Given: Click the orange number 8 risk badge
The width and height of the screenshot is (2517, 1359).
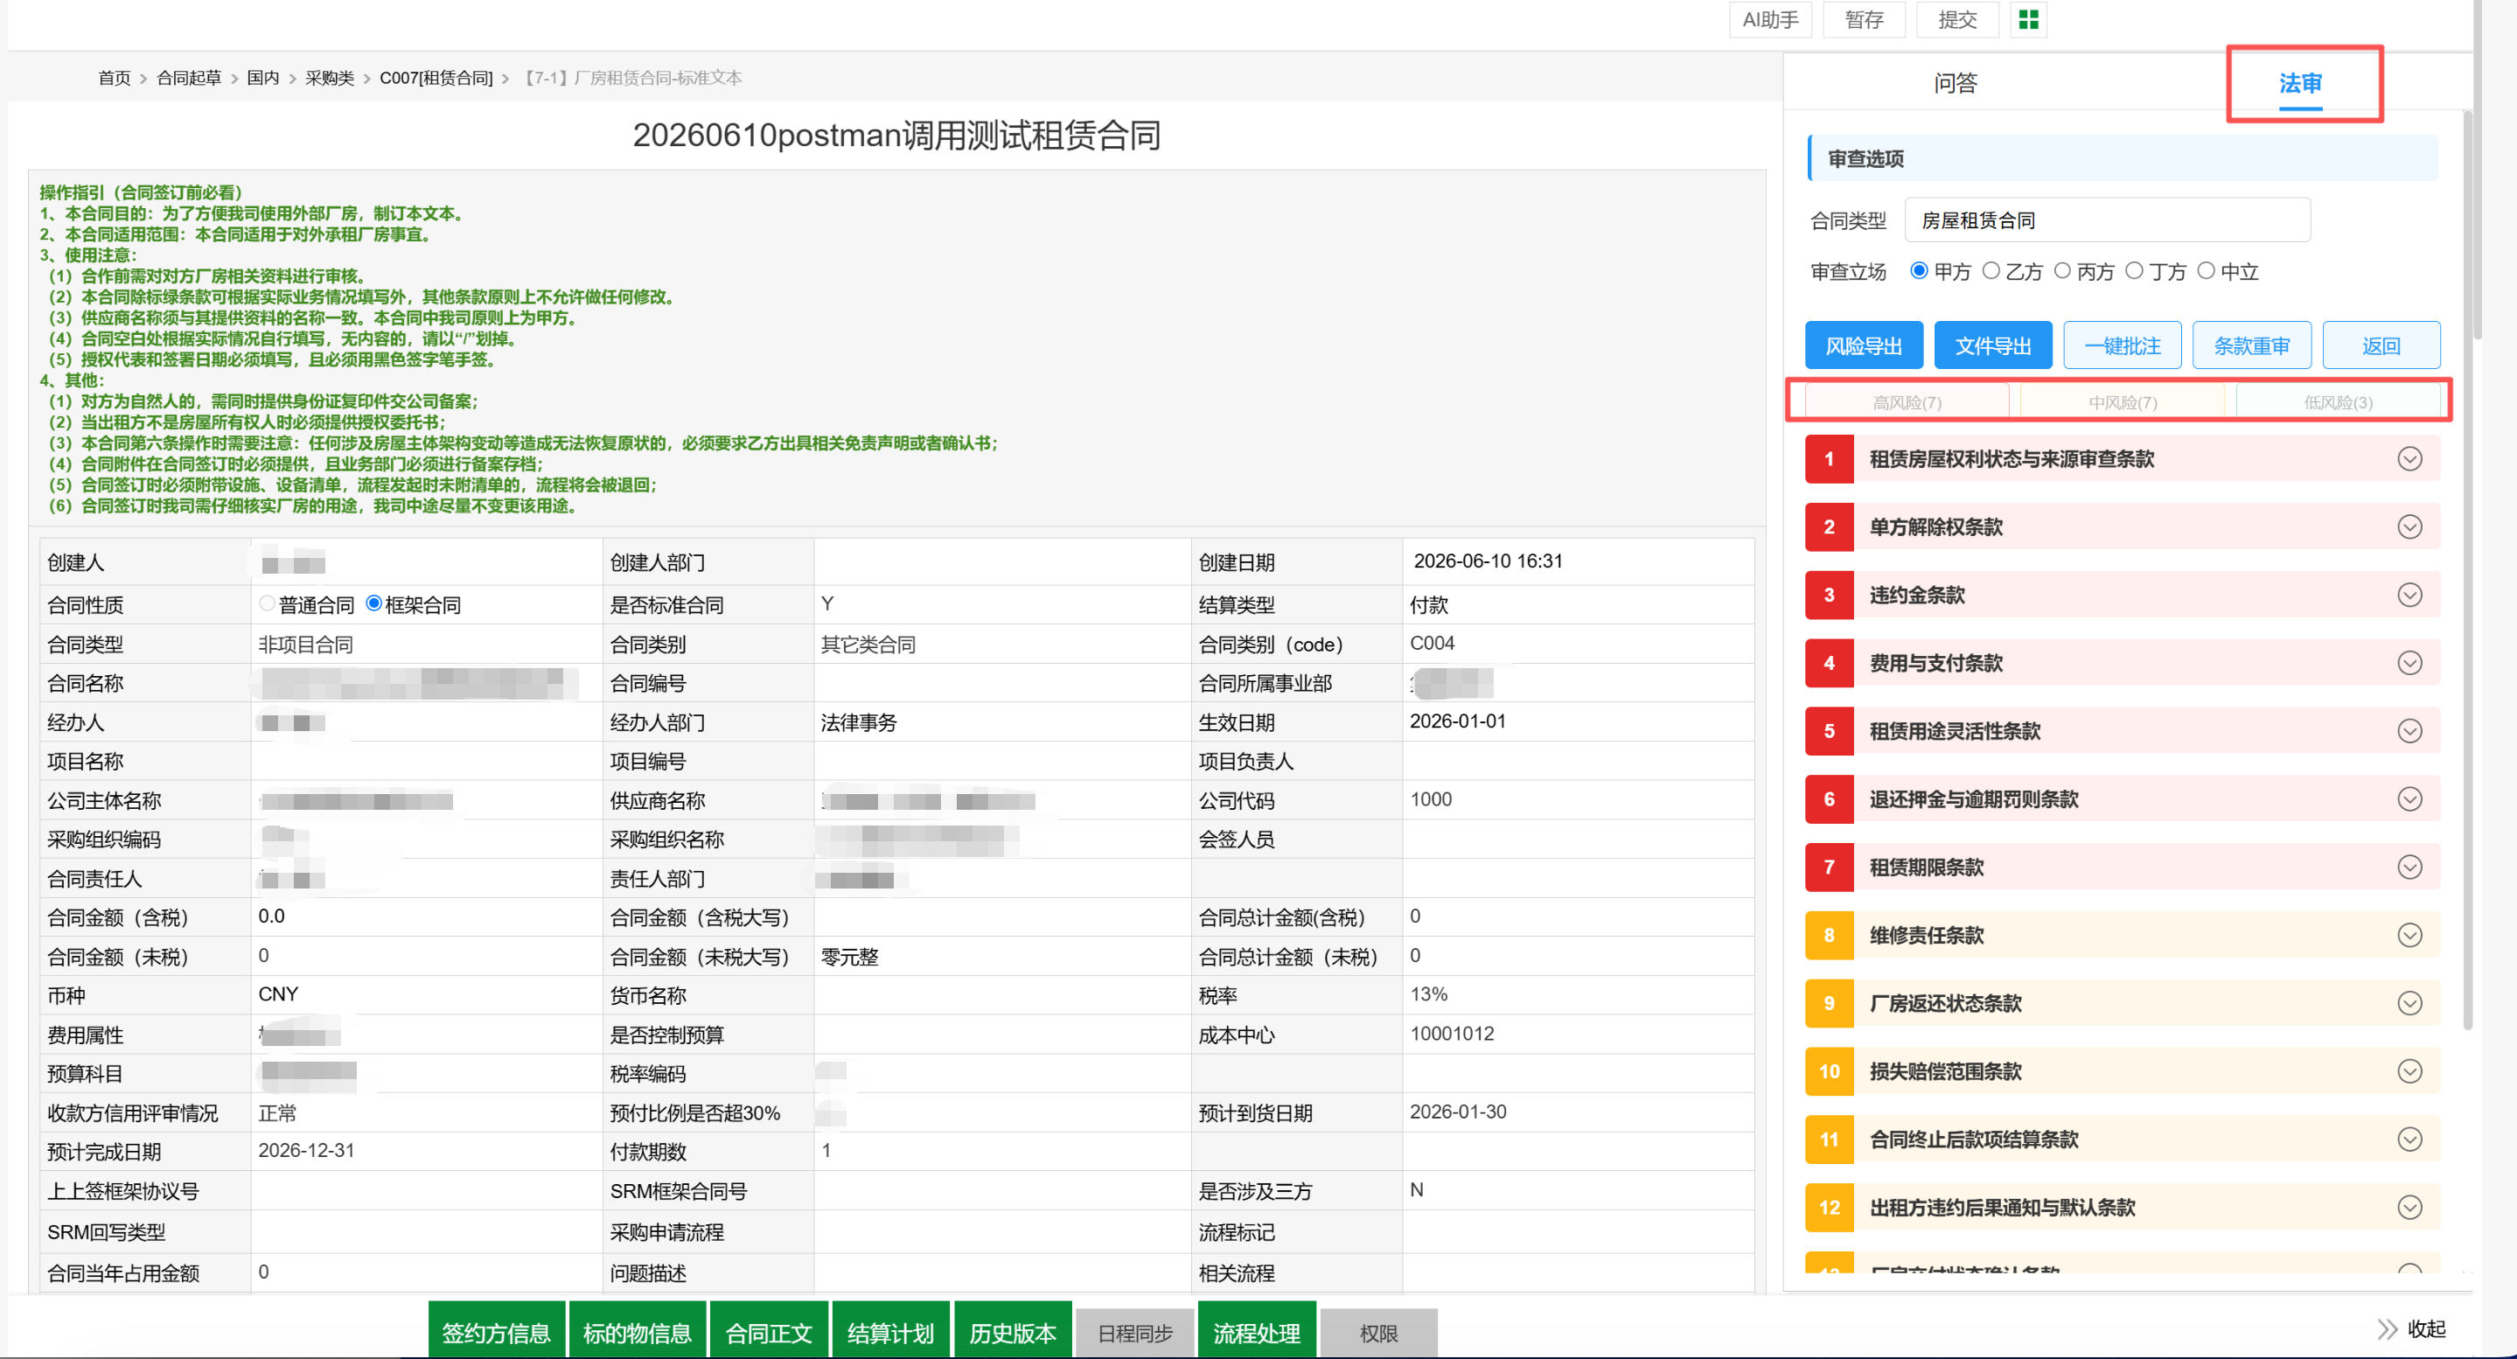Looking at the screenshot, I should click(x=1829, y=935).
